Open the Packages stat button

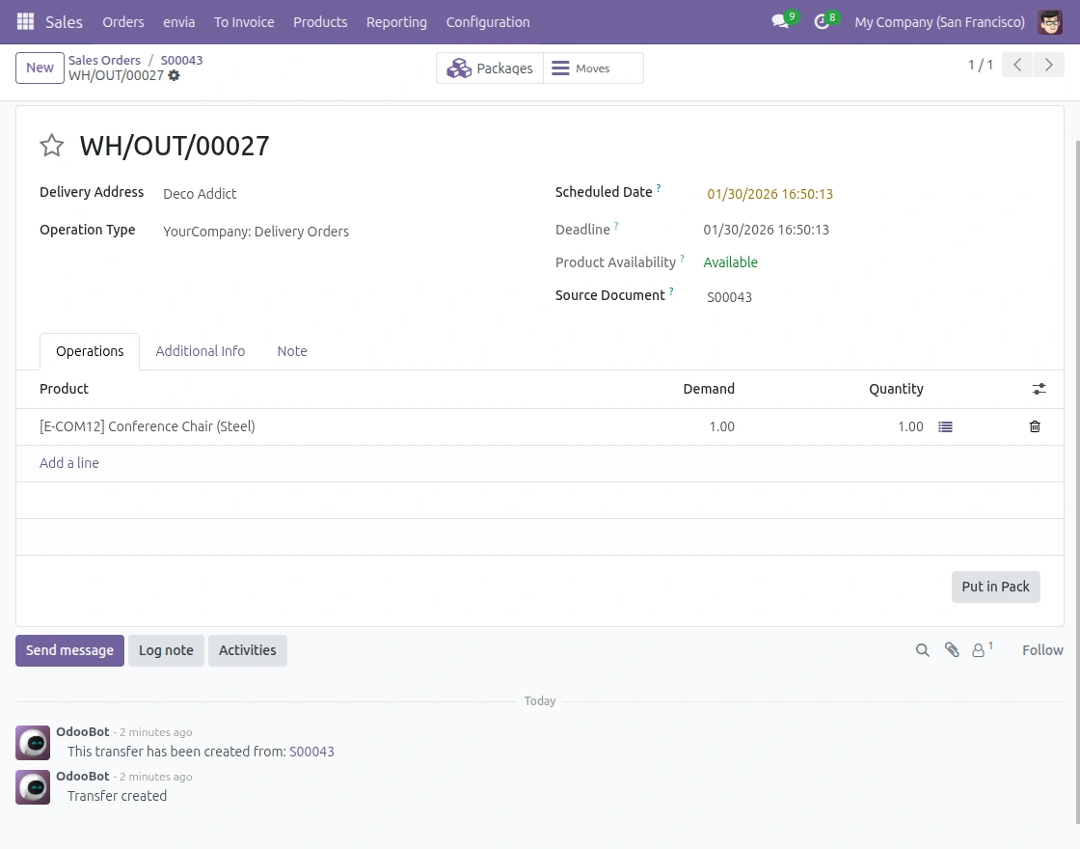(x=490, y=68)
